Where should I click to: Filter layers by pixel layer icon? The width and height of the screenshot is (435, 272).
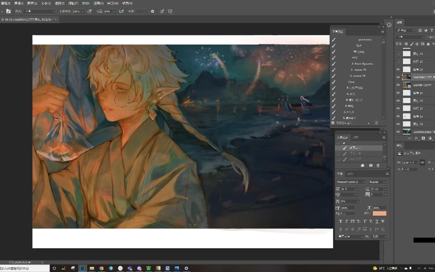[420, 30]
